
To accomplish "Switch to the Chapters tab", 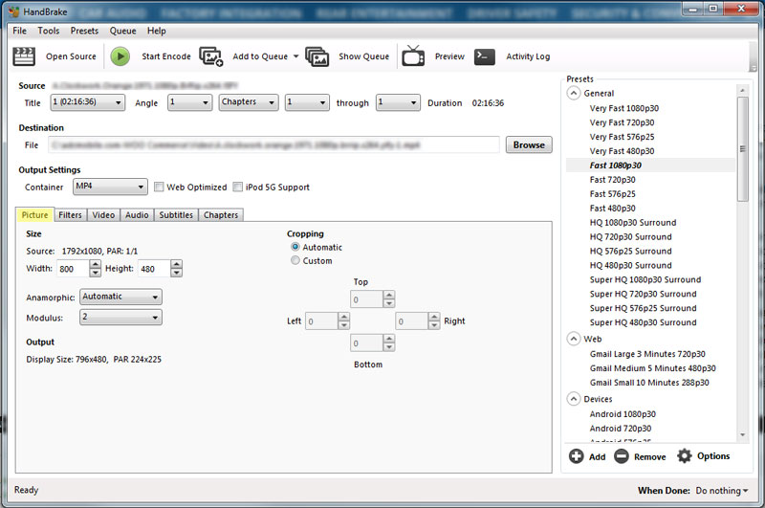I will click(221, 215).
